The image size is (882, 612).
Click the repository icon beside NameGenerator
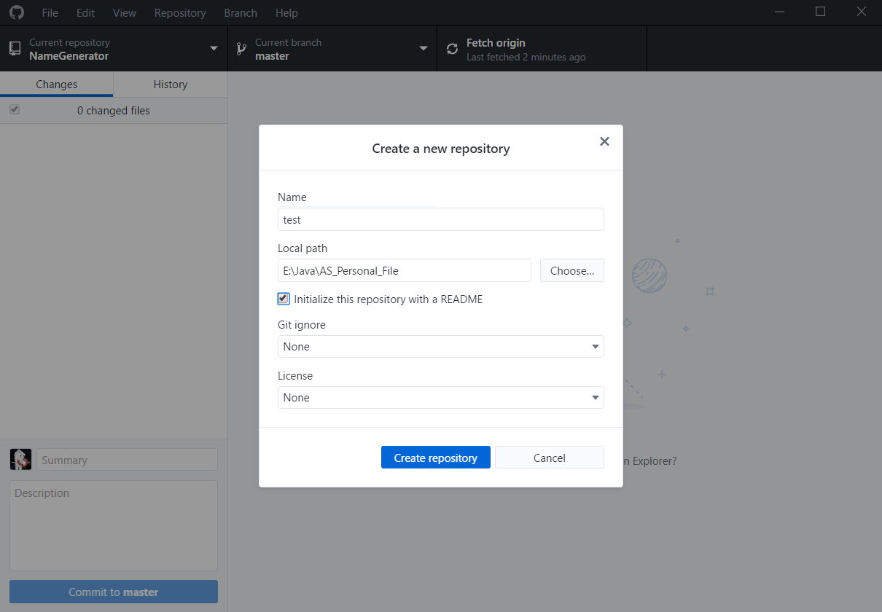point(15,49)
